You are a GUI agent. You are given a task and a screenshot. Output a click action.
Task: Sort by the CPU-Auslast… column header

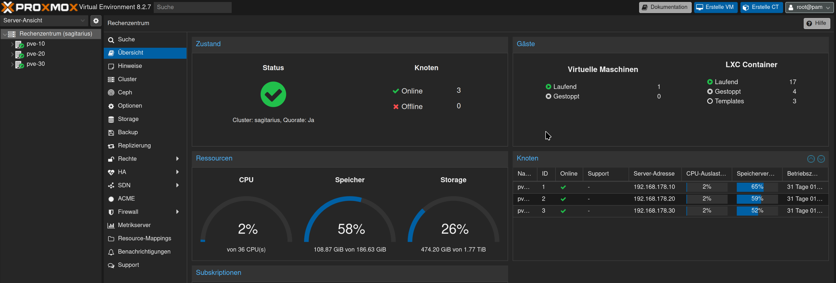click(x=706, y=174)
